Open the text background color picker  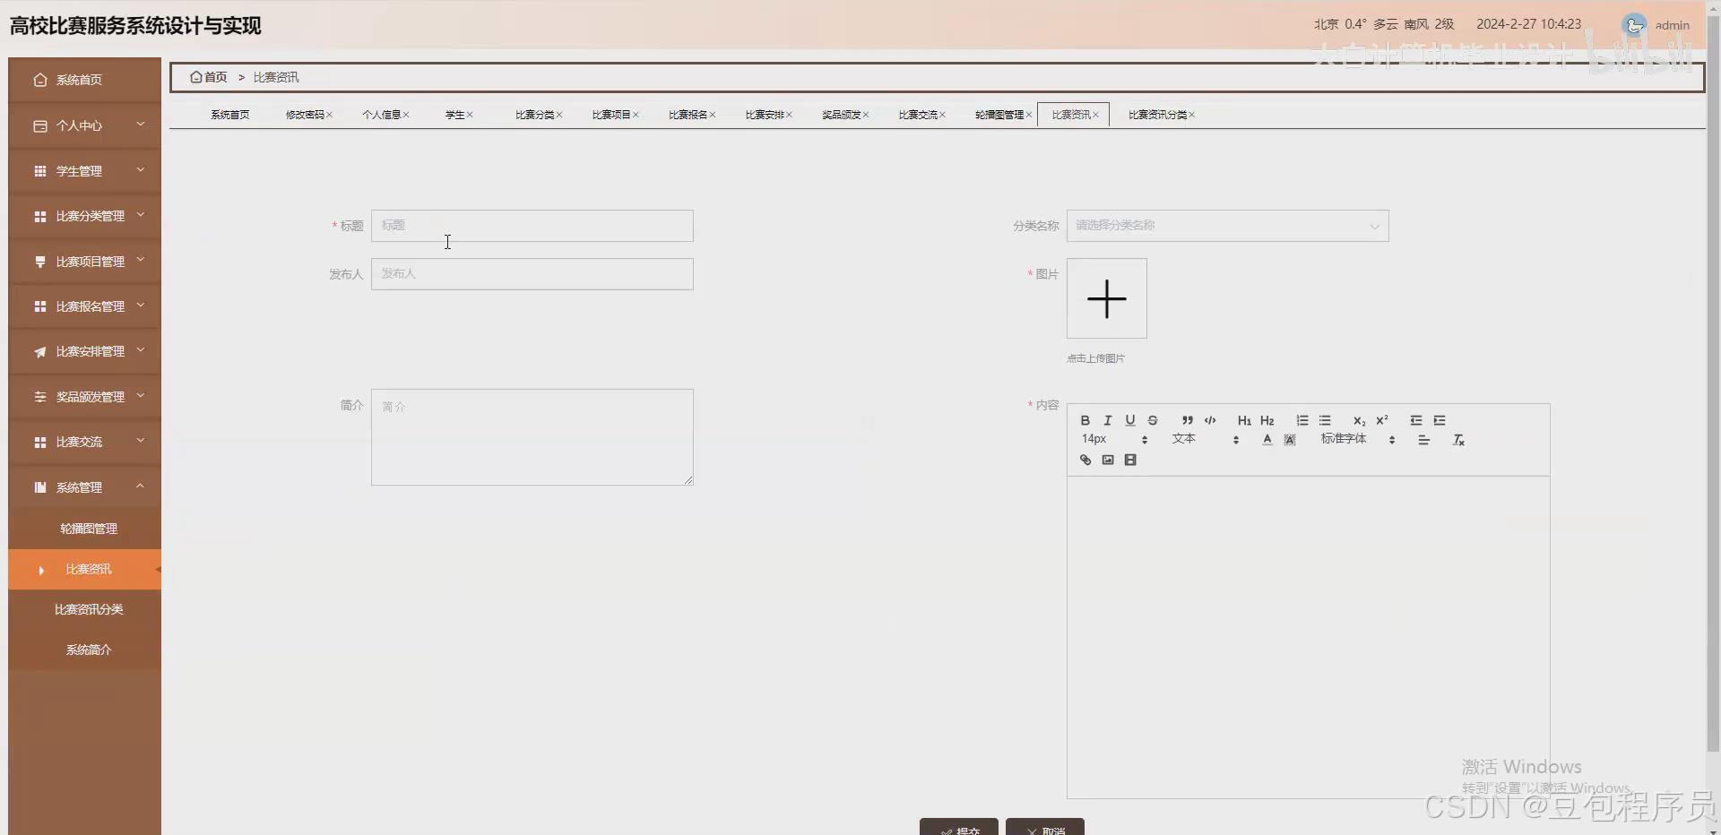click(x=1290, y=440)
